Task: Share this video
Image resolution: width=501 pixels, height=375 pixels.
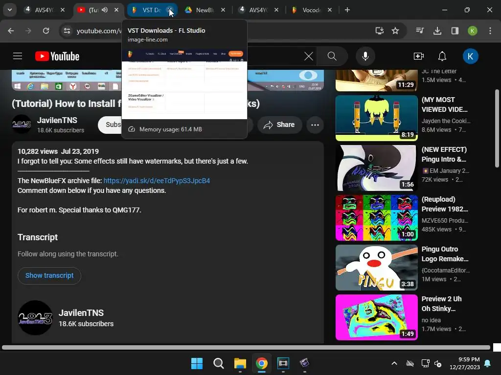Action: tap(279, 125)
